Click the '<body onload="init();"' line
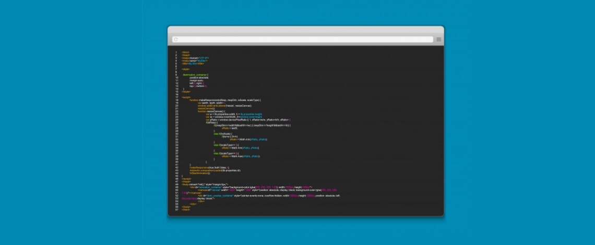This screenshot has width=595, height=245. (x=205, y=184)
